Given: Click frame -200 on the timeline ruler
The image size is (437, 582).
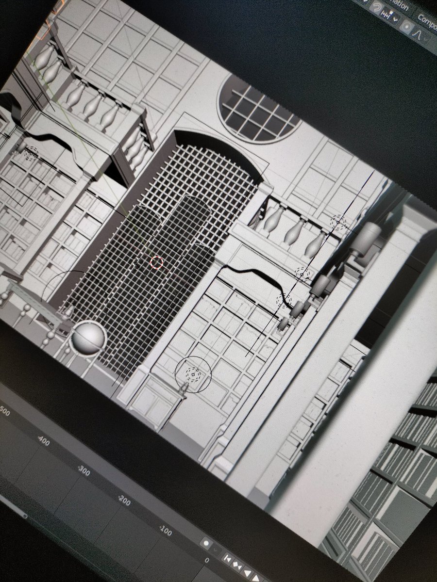Looking at the screenshot, I should coord(124,501).
